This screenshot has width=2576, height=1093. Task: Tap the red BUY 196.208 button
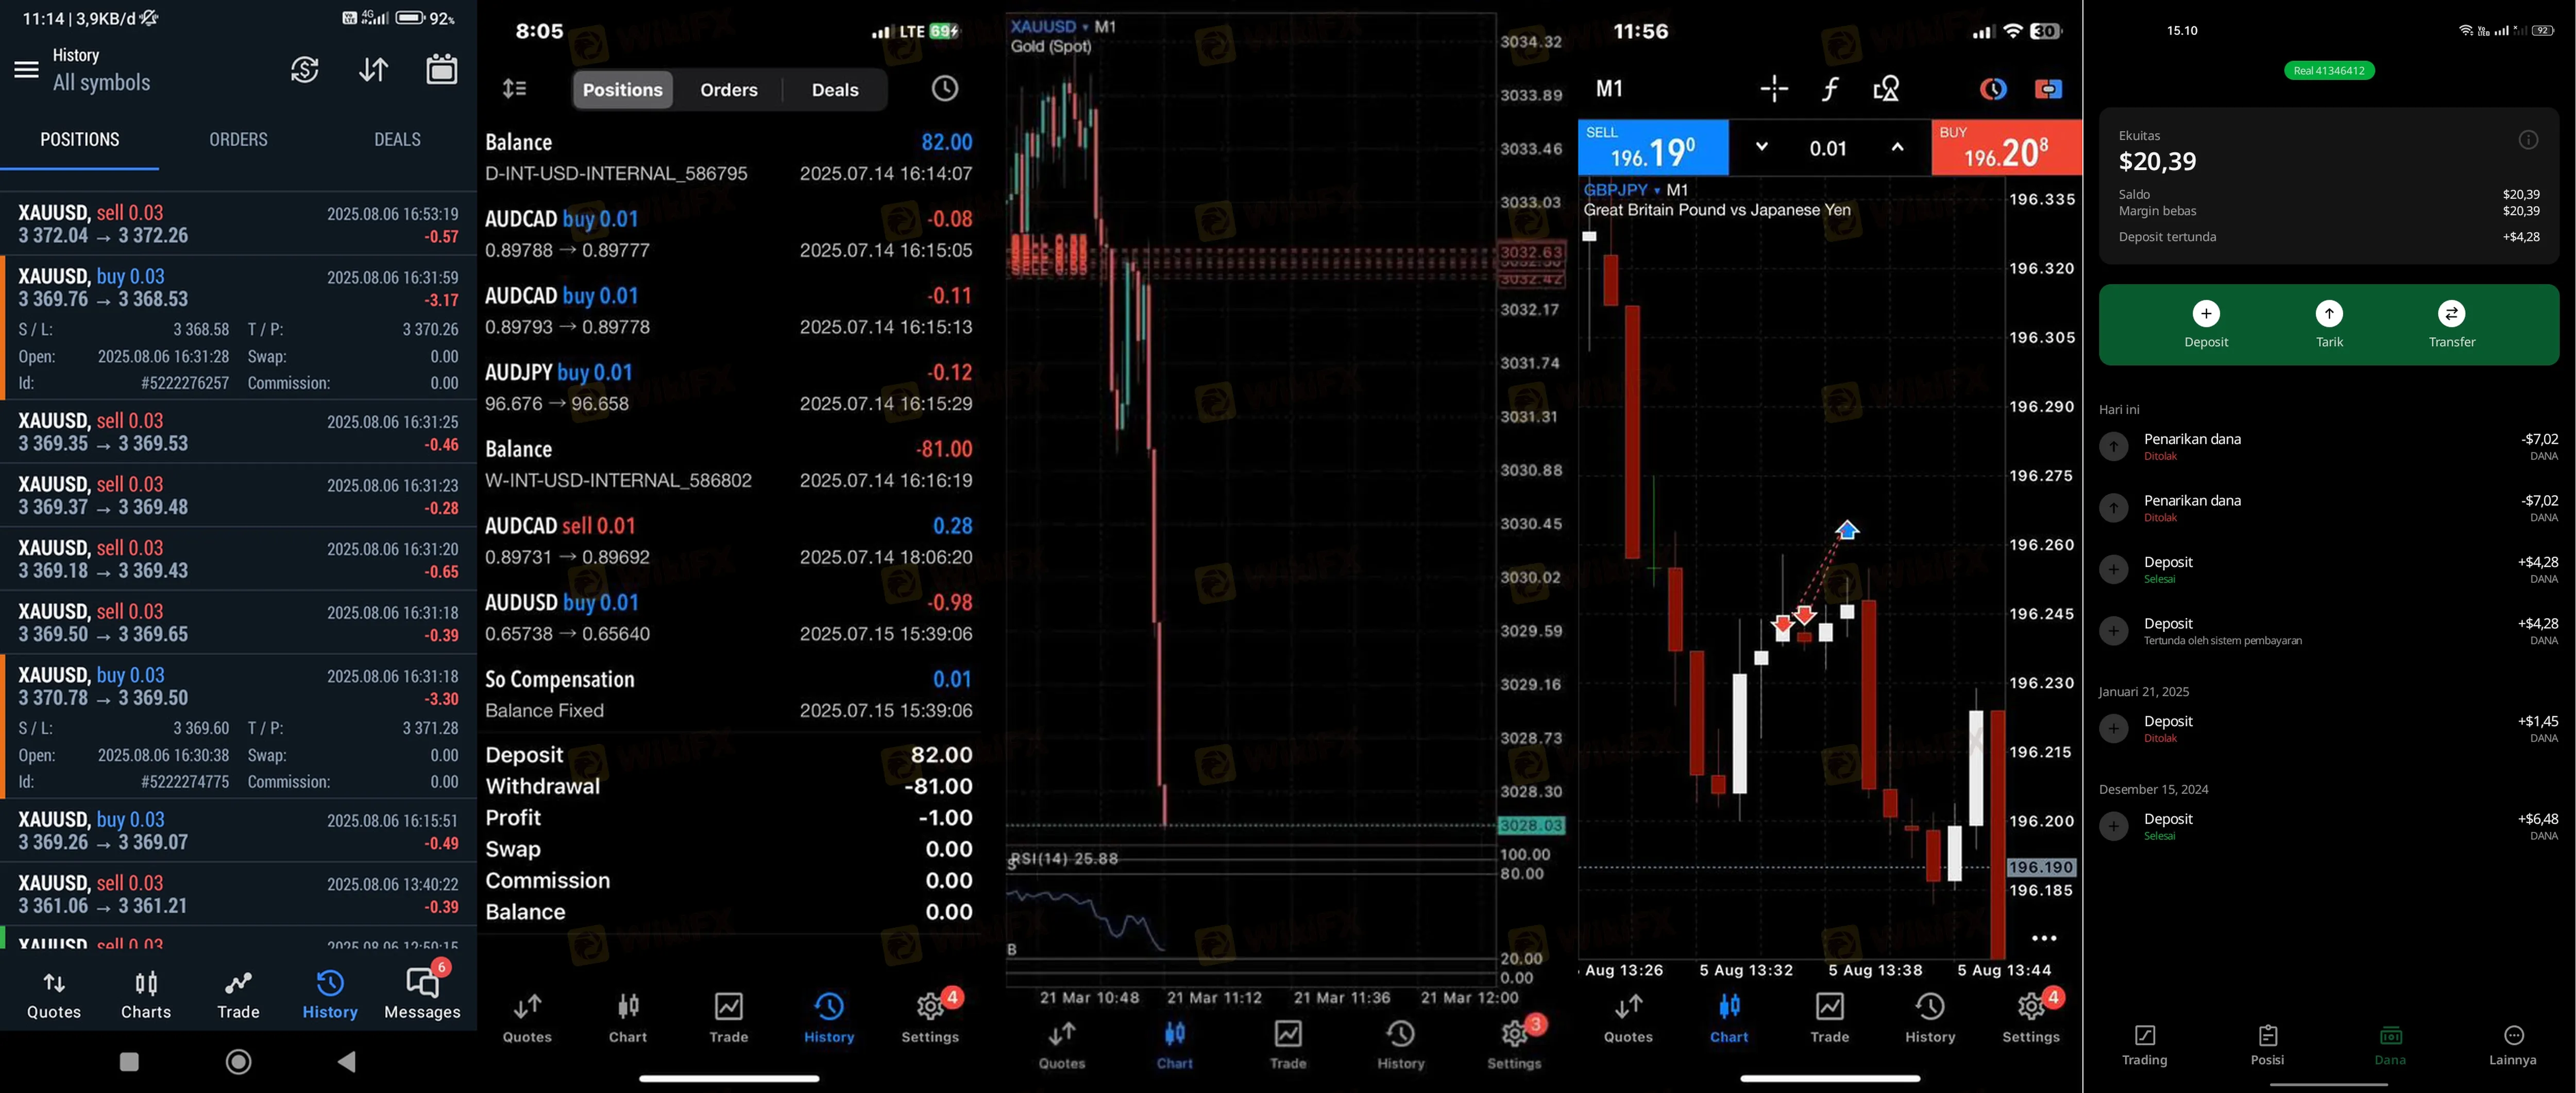click(x=2005, y=148)
